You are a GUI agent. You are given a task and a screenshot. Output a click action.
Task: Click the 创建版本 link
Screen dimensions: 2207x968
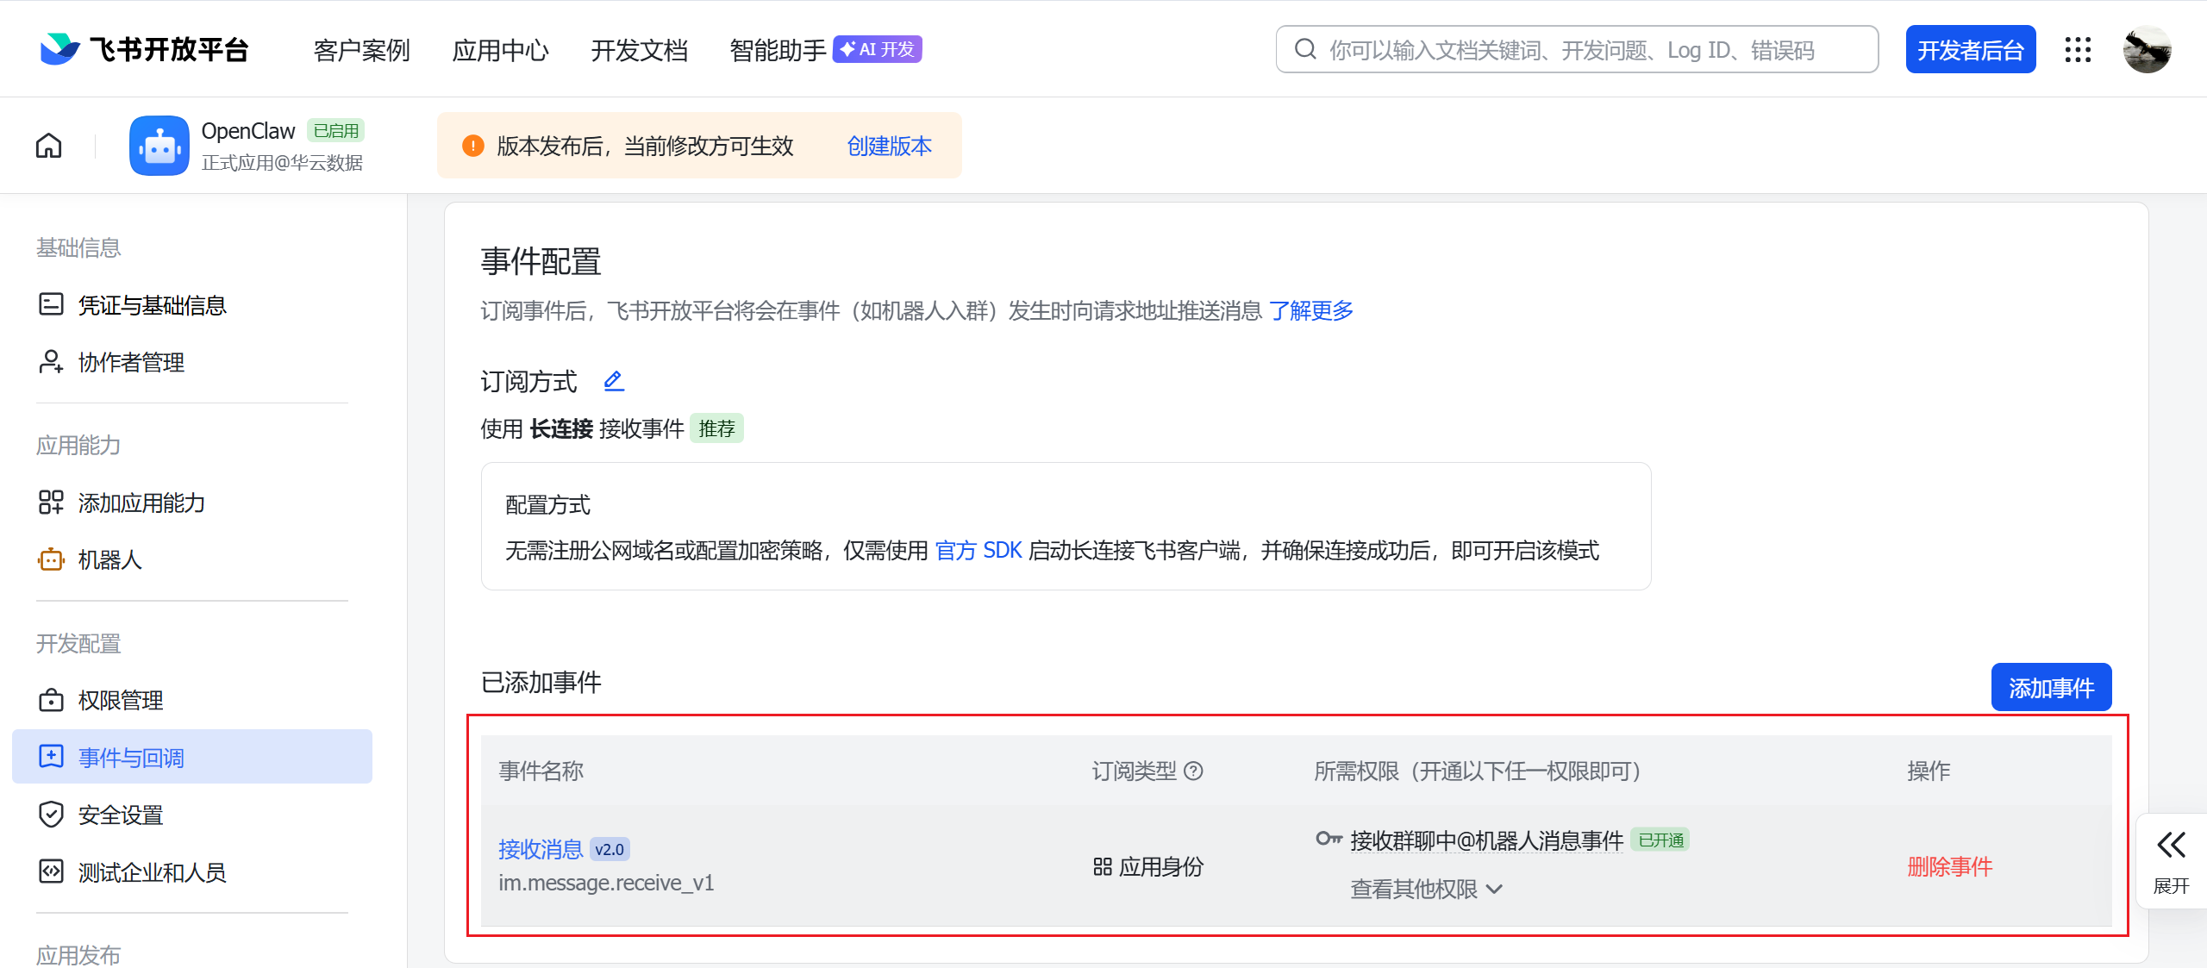point(889,146)
